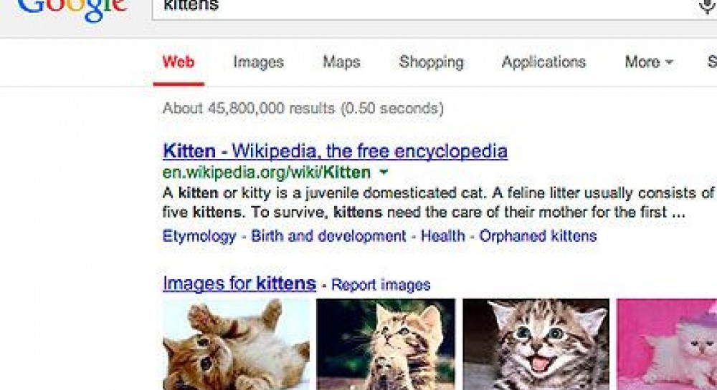The height and width of the screenshot is (390, 717).
Task: Open Kitten Wikipedia result title link
Action: point(335,151)
